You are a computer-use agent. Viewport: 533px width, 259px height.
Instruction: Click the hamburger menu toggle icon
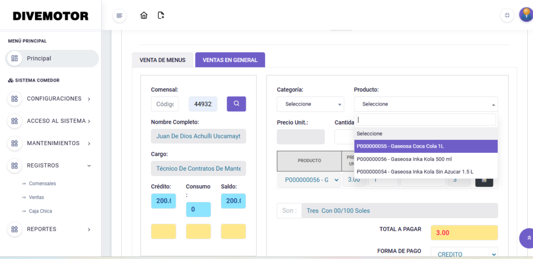click(120, 16)
